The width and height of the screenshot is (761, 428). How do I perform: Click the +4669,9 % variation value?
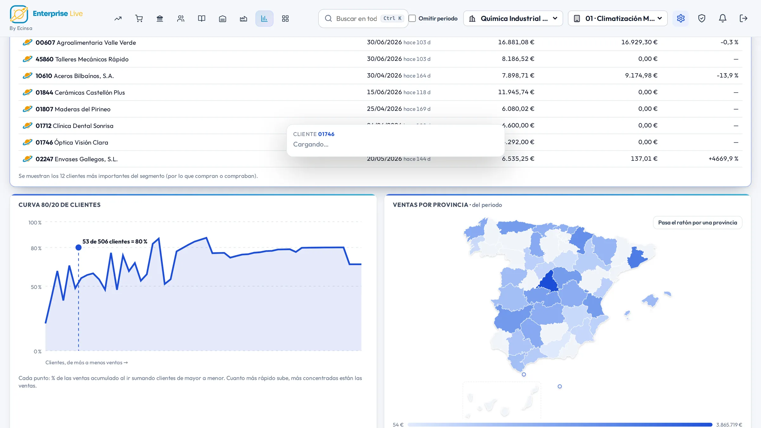click(724, 159)
